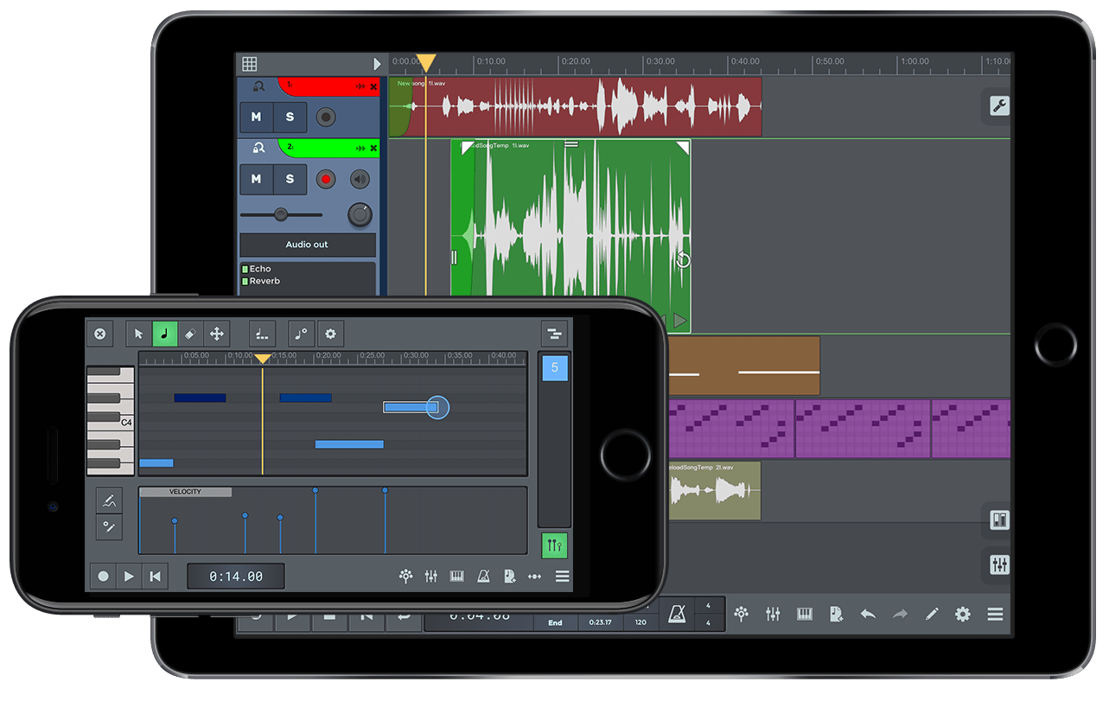Choose the move tool in the piano roll
Screen dimensions: 1109x701
point(215,334)
